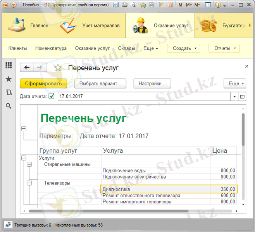This screenshot has width=255, height=232.
Task: Open the Клиенты menu item
Action: 17,48
